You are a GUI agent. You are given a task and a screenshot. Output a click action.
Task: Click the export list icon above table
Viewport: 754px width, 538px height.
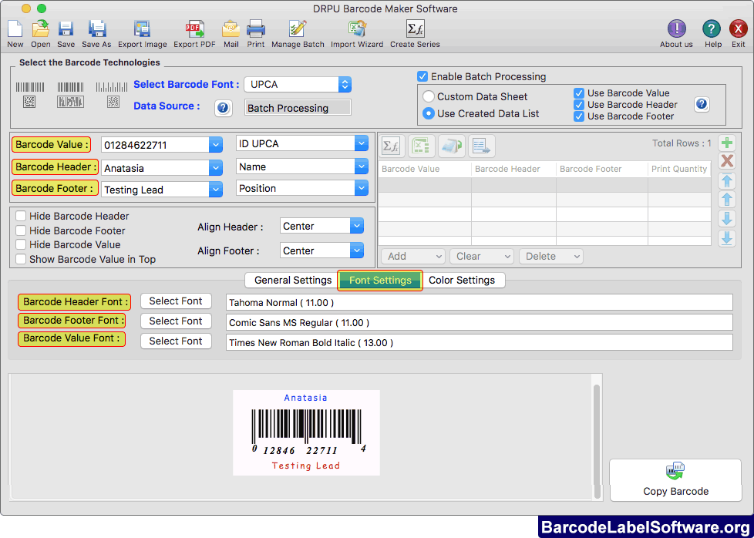click(481, 146)
